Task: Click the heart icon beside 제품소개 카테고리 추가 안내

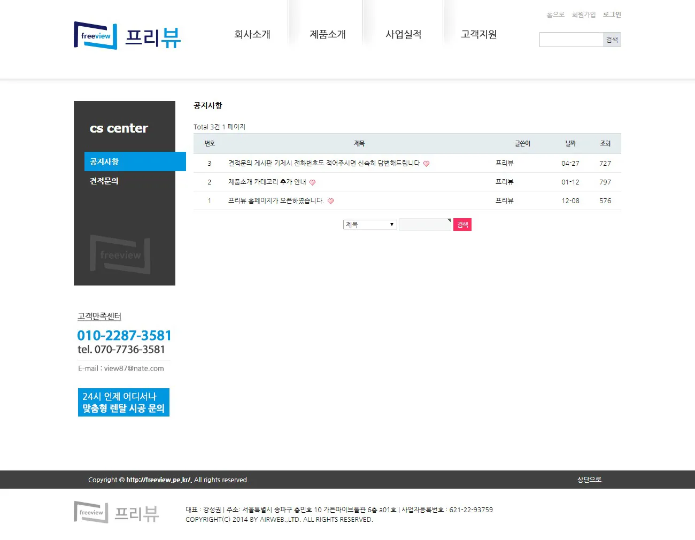Action: 312,182
